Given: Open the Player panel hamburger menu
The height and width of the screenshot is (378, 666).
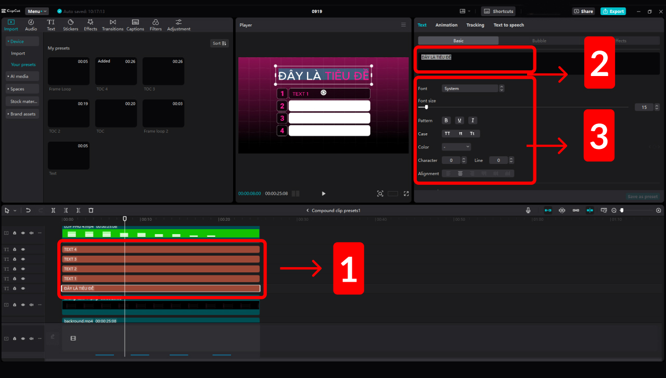Looking at the screenshot, I should (403, 24).
